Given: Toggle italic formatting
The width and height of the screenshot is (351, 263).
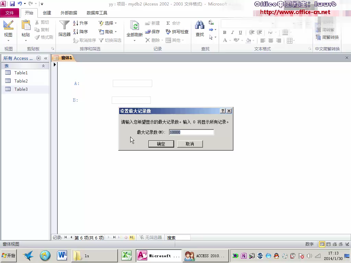Looking at the screenshot, I should [232, 33].
